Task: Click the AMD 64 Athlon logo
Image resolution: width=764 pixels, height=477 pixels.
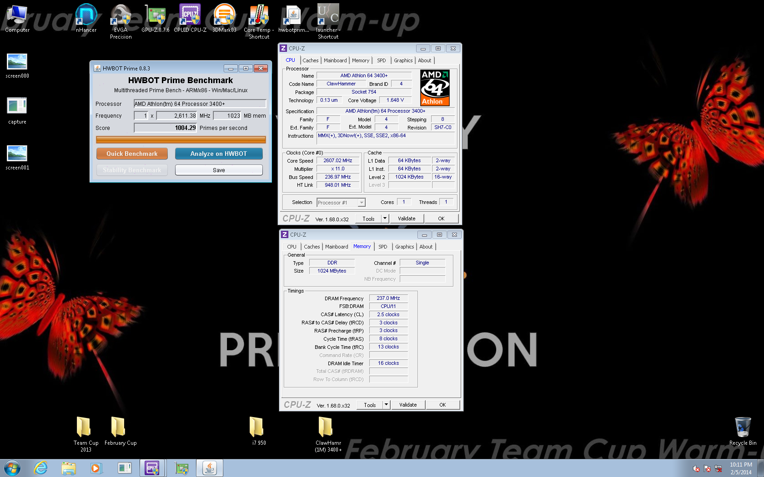Action: (435, 88)
